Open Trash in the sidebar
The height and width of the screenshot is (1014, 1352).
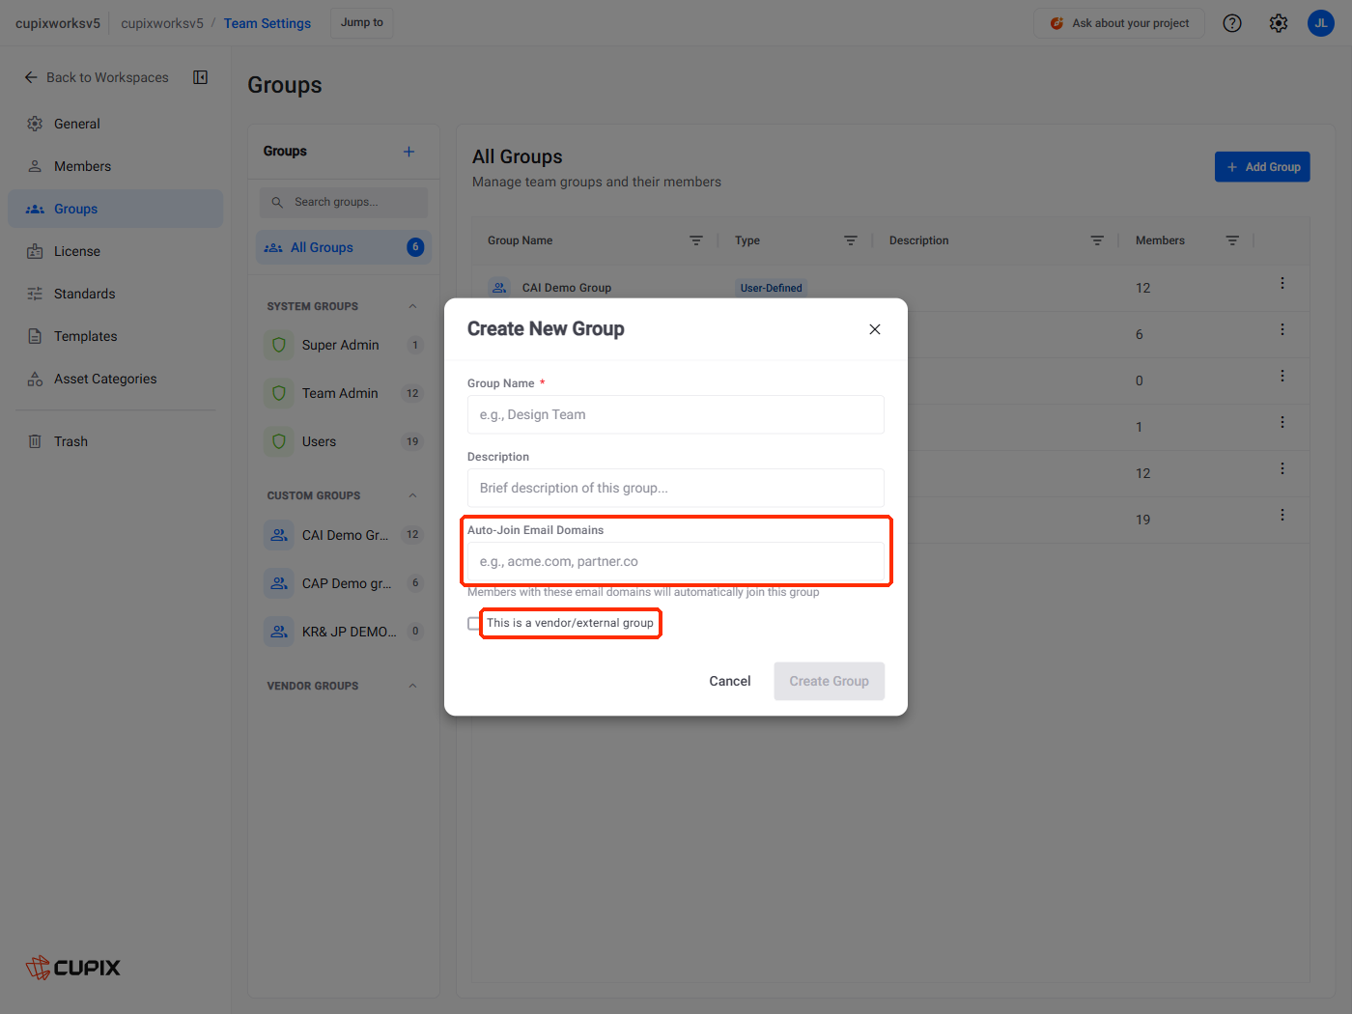pos(116,441)
